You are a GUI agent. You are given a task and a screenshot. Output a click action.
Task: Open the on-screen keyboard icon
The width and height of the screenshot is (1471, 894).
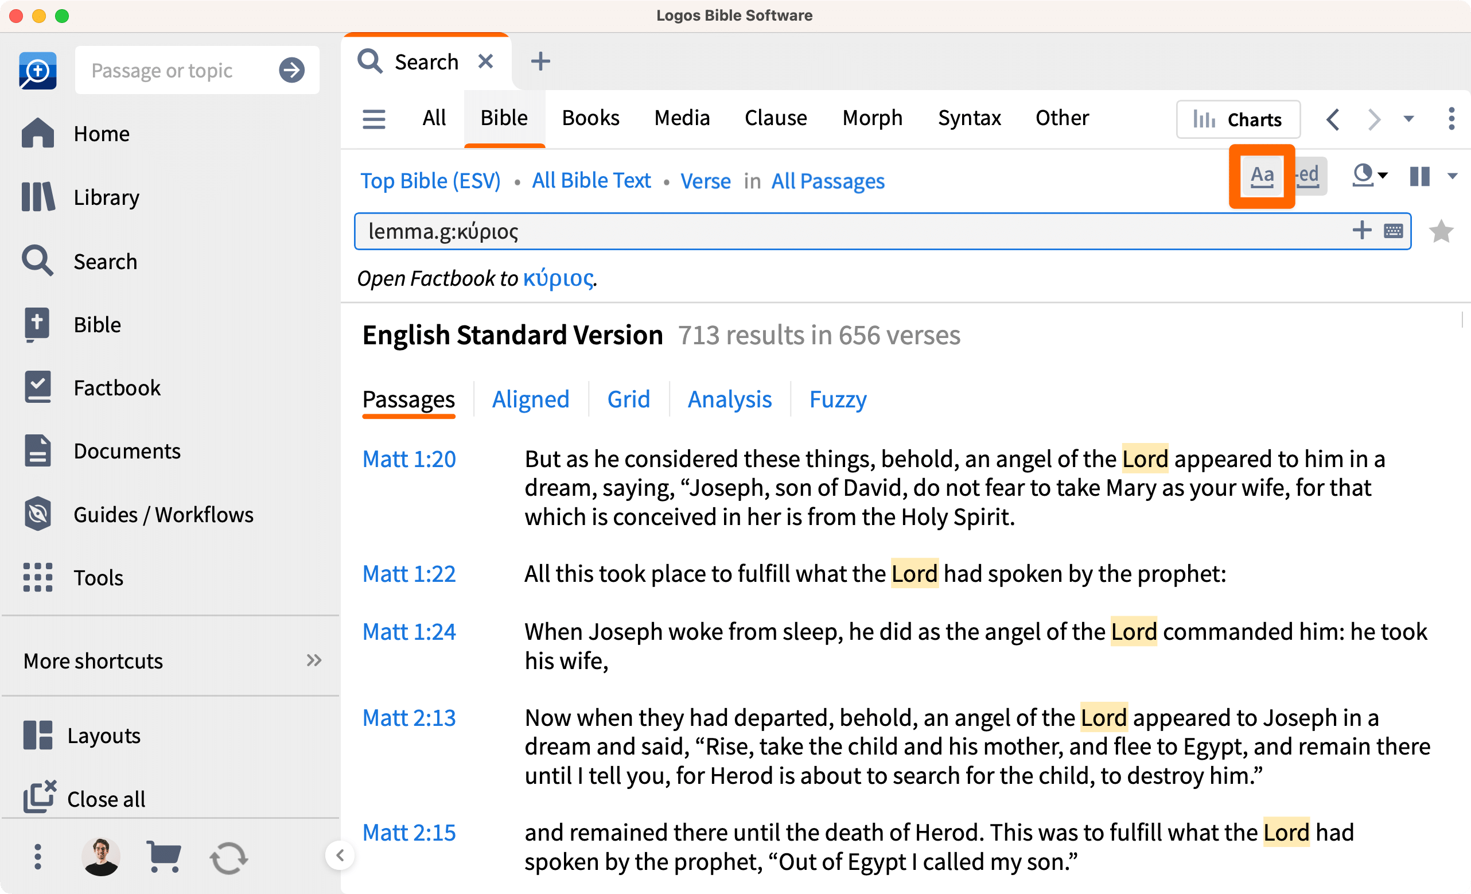coord(1393,231)
